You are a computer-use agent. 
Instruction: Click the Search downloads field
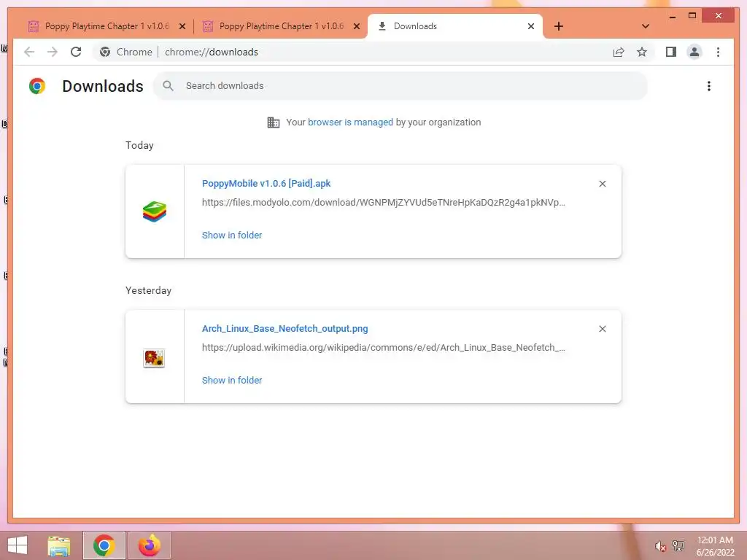400,86
